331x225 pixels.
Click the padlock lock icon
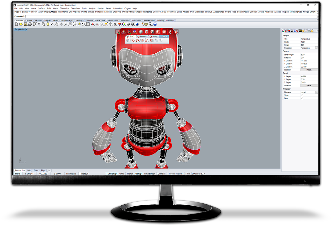click(x=115, y=24)
